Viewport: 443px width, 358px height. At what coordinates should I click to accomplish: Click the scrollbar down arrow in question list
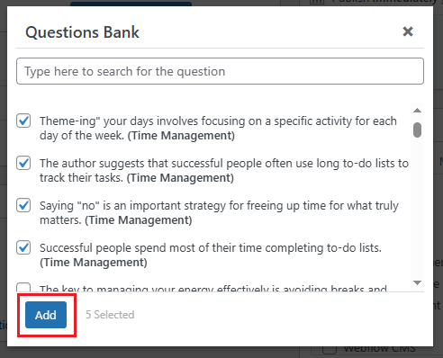tap(417, 282)
